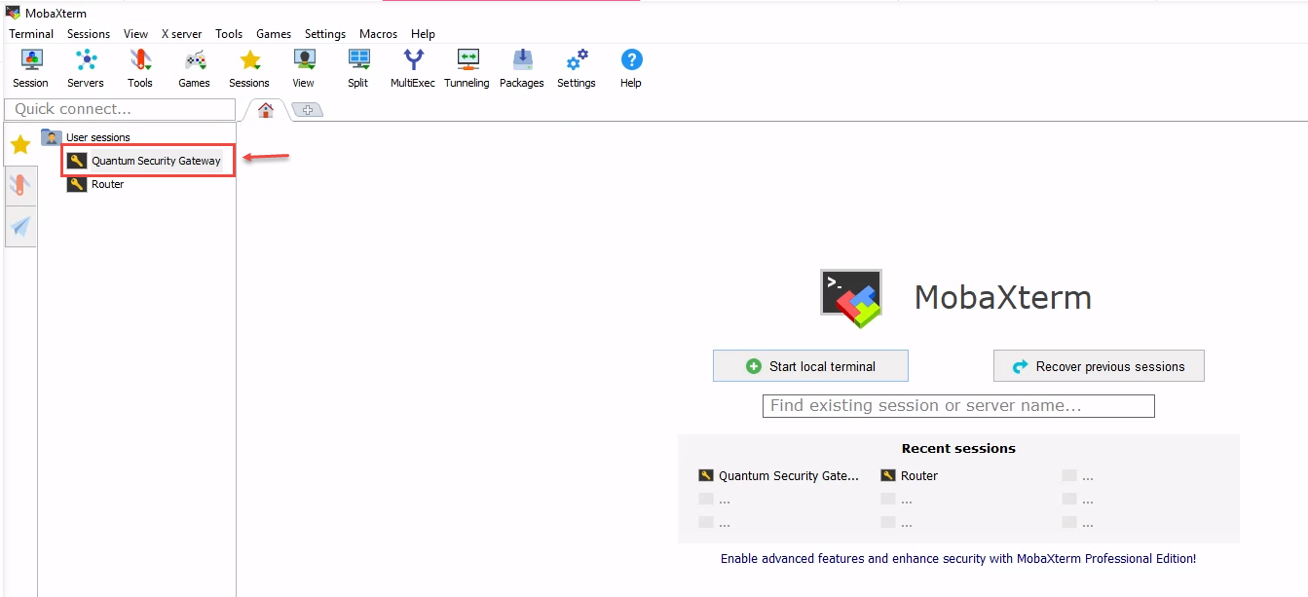Switch to the Home tab

[265, 110]
